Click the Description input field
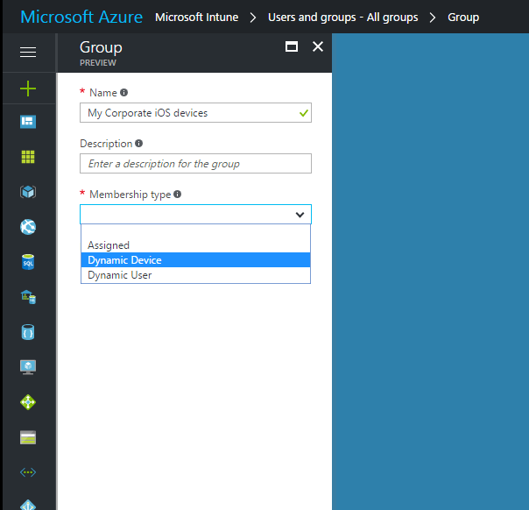This screenshot has width=529, height=510. 195,164
